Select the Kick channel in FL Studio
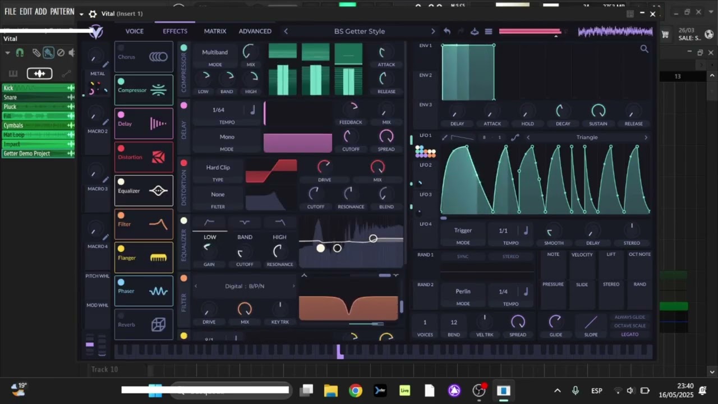The width and height of the screenshot is (718, 404). 38,88
